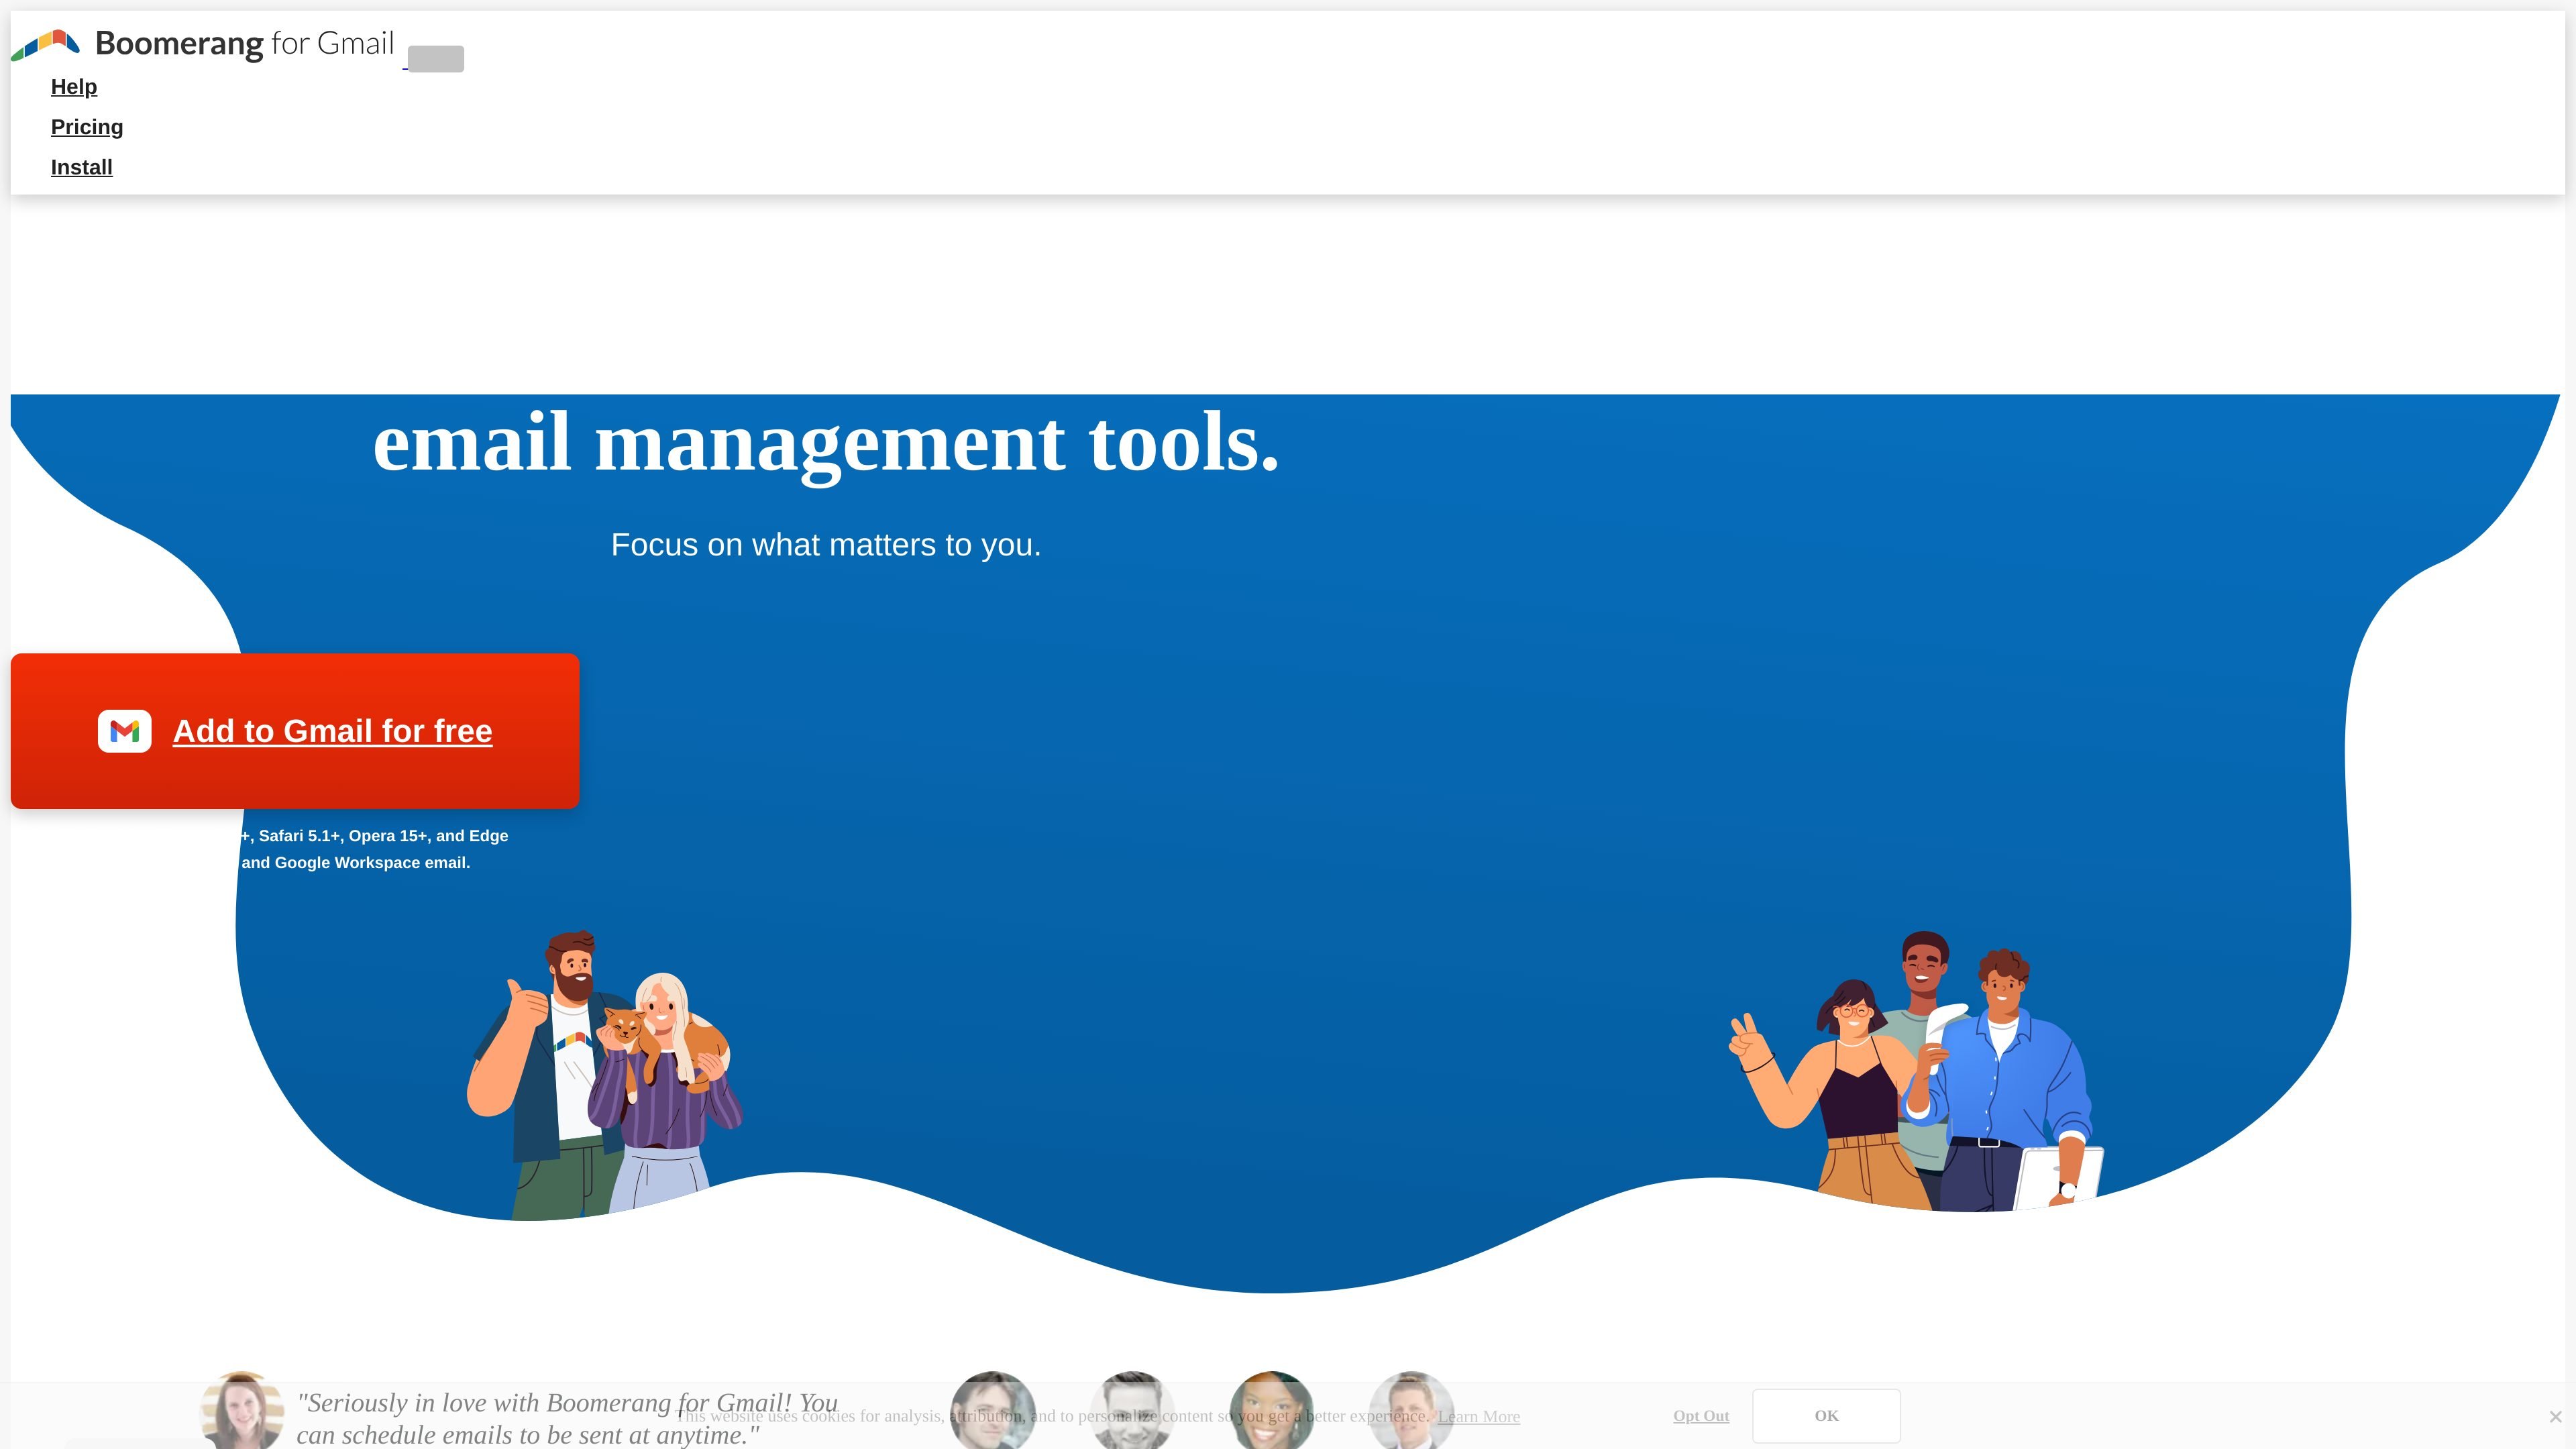The image size is (2576, 1449).
Task: Select the man in suit testimonial avatar
Action: pos(1411,1411)
